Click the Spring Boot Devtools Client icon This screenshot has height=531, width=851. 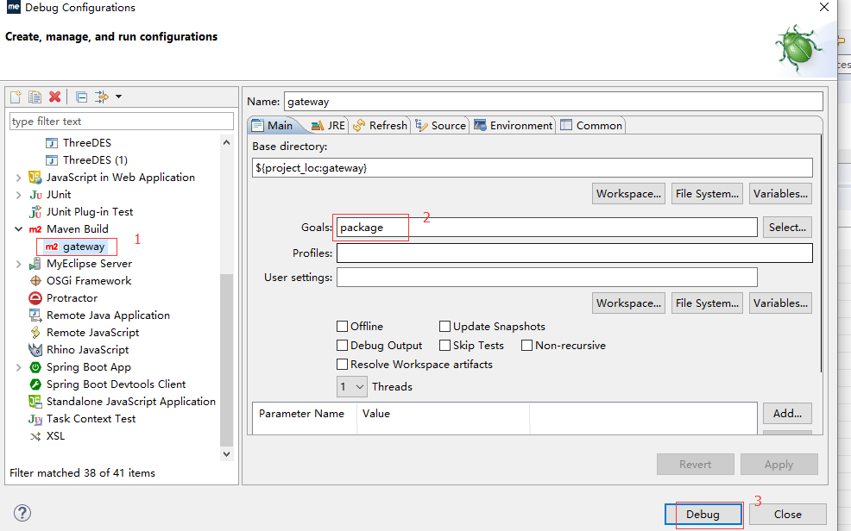point(35,384)
